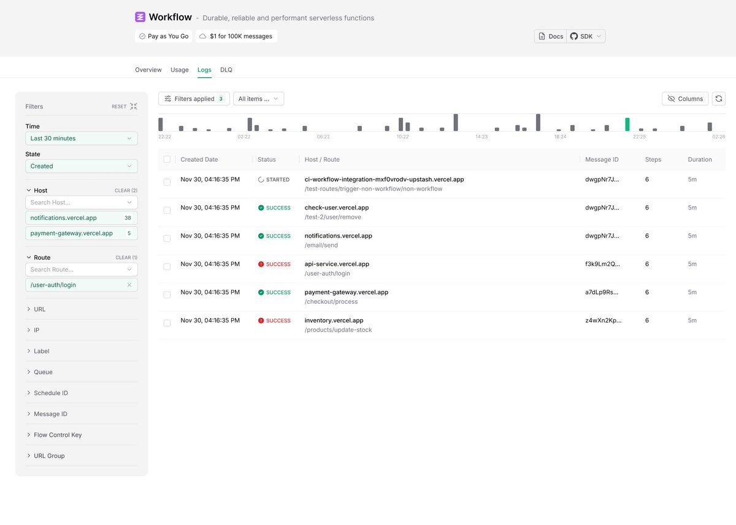Click the red error icon in the inventory row
Image resolution: width=736 pixels, height=525 pixels.
[x=261, y=320]
